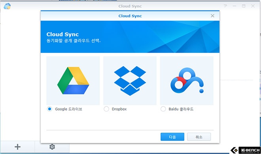Select the Baidu cloud radio button
The height and width of the screenshot is (154, 261).
point(163,109)
